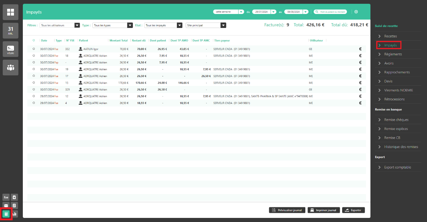Click euro icon for AATIUN Igor row
427x222 pixels.
tap(360, 49)
